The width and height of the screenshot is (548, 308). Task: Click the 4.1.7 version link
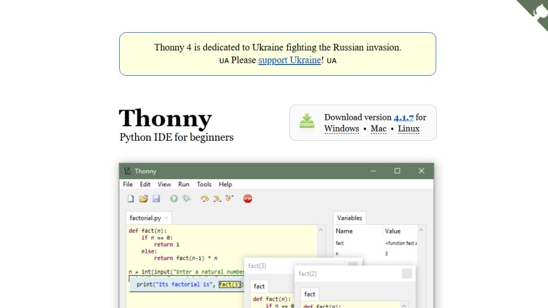click(x=403, y=118)
